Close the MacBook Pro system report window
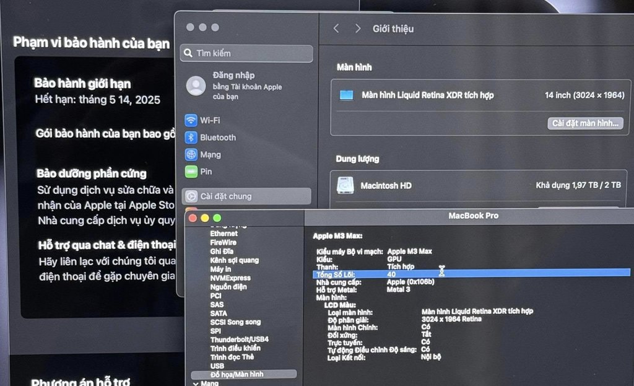This screenshot has width=634, height=386. [x=193, y=218]
